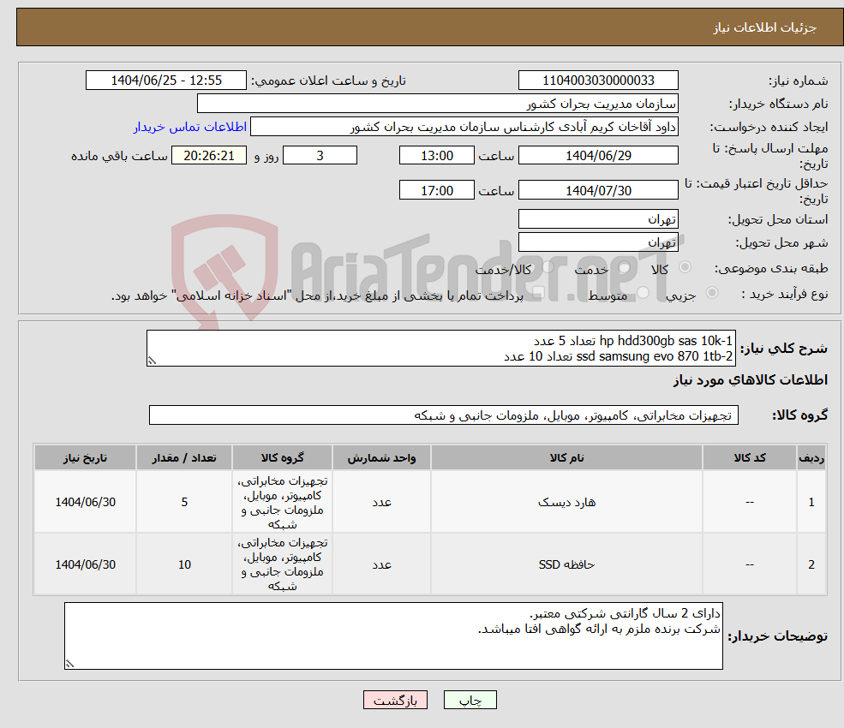Select the خدمت radio option
This screenshot has width=844, height=728.
623,268
